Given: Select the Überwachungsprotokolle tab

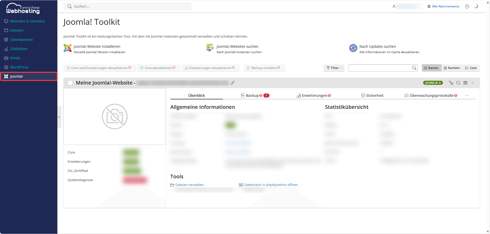Looking at the screenshot, I should [431, 96].
